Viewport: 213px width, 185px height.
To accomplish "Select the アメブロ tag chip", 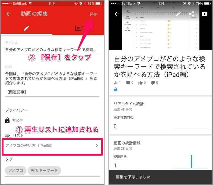I will (x=16, y=170).
